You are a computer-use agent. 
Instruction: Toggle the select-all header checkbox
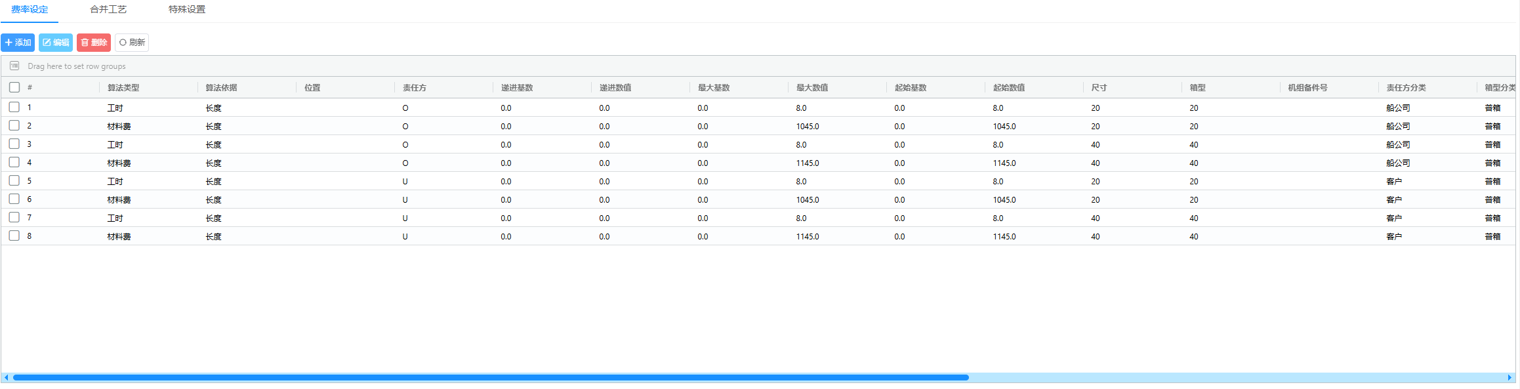tap(14, 87)
